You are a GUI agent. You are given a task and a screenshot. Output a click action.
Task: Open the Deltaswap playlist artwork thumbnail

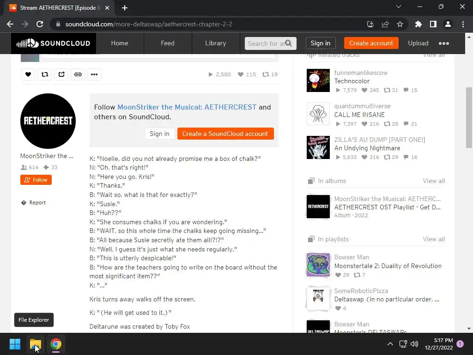pyautogui.click(x=318, y=298)
